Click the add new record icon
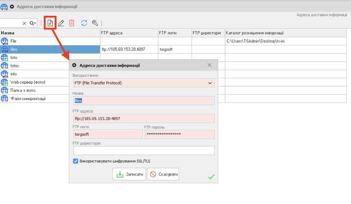This screenshot has width=351, height=204. (x=50, y=23)
